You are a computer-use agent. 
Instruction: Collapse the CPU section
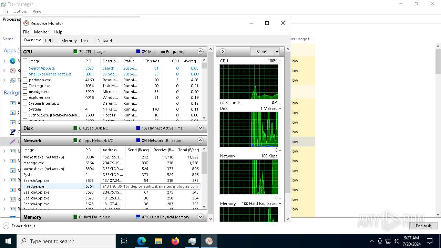(x=200, y=52)
